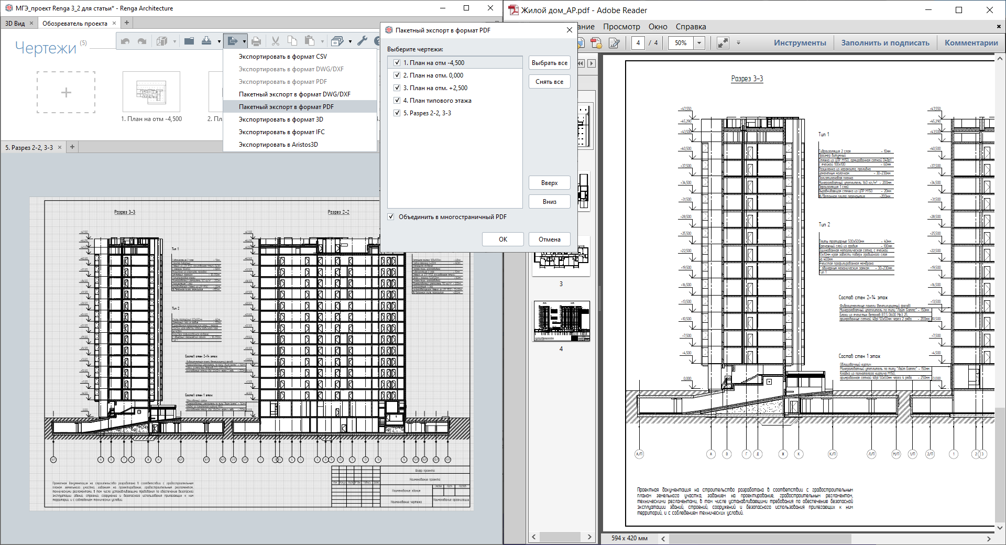Choose 'Экспортировать в формат IFC' menu item
1006x545 pixels.
pos(281,132)
